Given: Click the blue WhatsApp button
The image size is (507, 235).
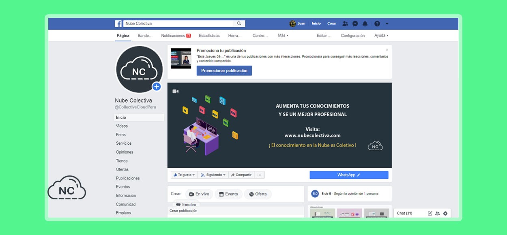Looking at the screenshot, I should point(349,175).
